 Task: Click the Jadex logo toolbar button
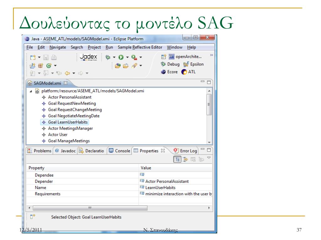88,57
